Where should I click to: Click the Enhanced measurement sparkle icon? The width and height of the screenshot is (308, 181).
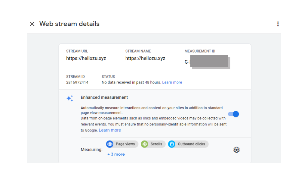pyautogui.click(x=70, y=98)
